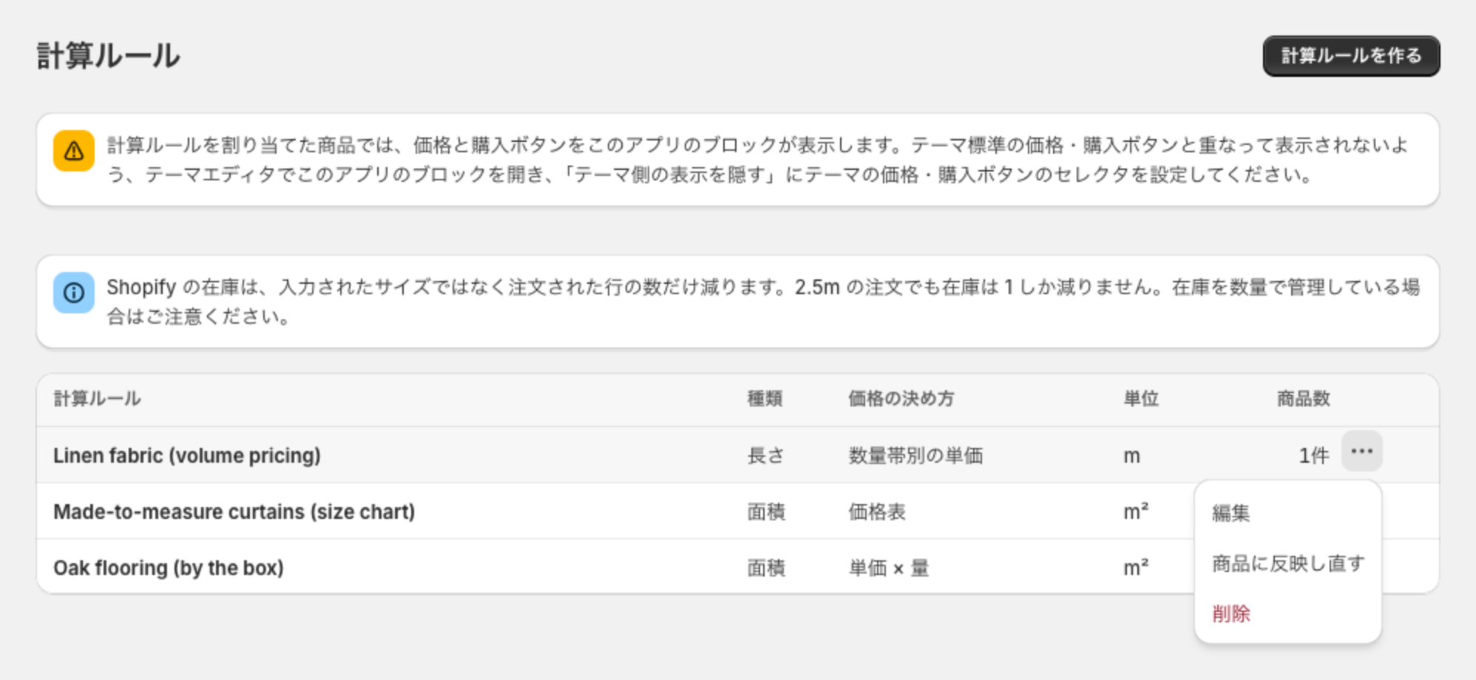Screen dimensions: 1476x680
Task: Click 数量帯別の単価 in the Linen fabric row
Action: pos(915,455)
